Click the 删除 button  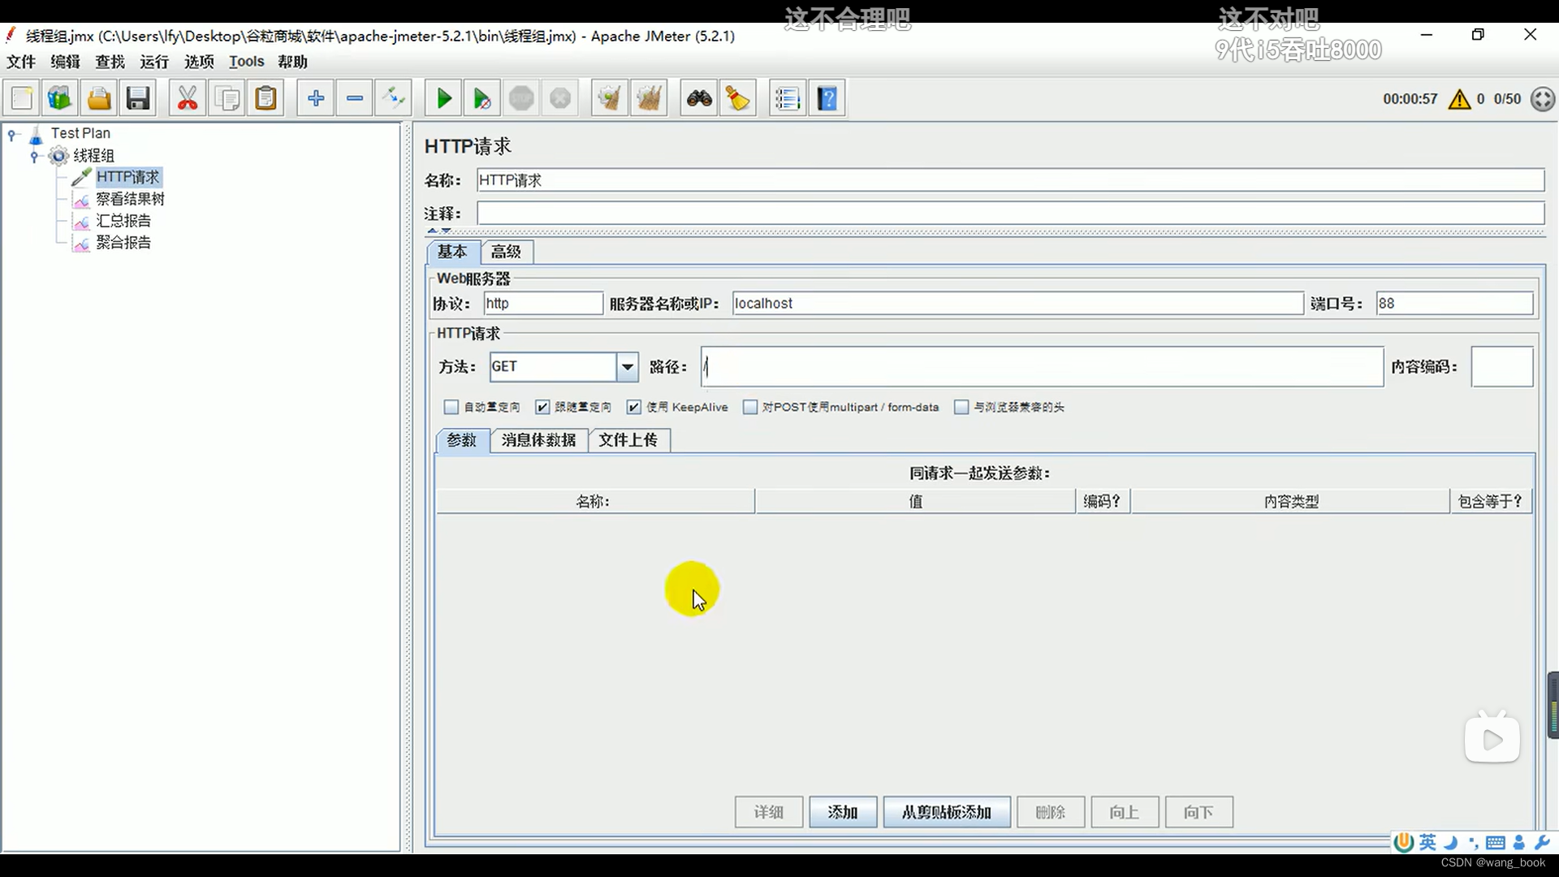point(1051,812)
